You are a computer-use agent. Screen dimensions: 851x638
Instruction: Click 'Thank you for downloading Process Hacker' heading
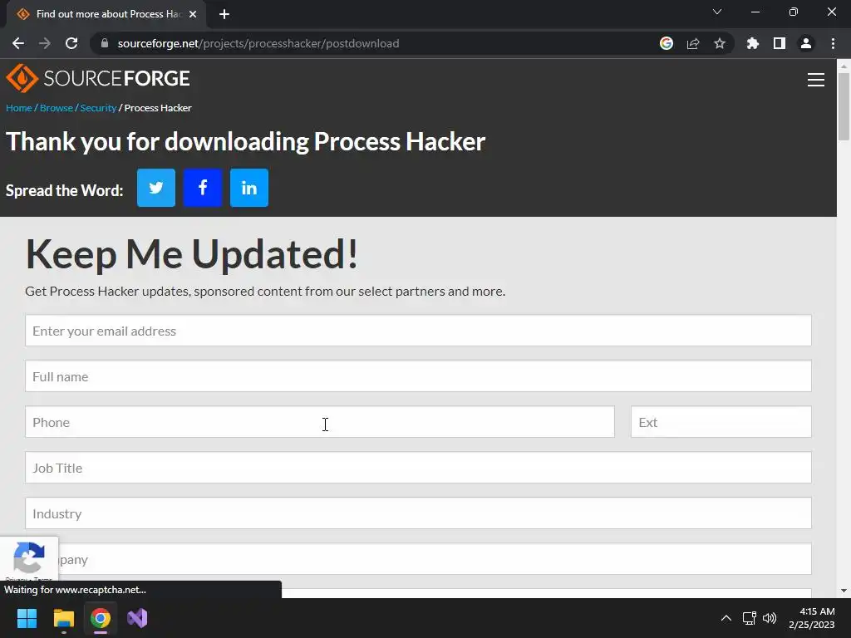[x=245, y=141]
